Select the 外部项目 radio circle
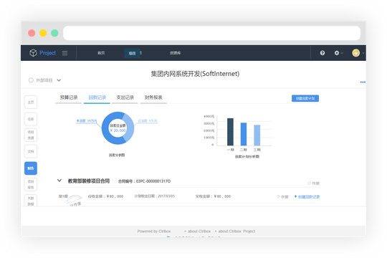This screenshot has height=258, width=387. (x=31, y=80)
